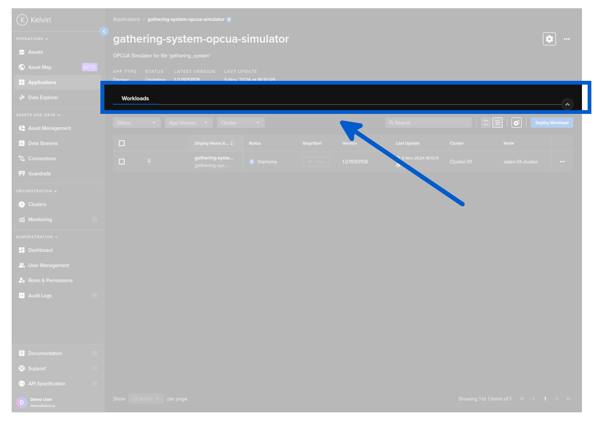
Task: Expand the Cluster filter dropdown
Action: (x=241, y=123)
